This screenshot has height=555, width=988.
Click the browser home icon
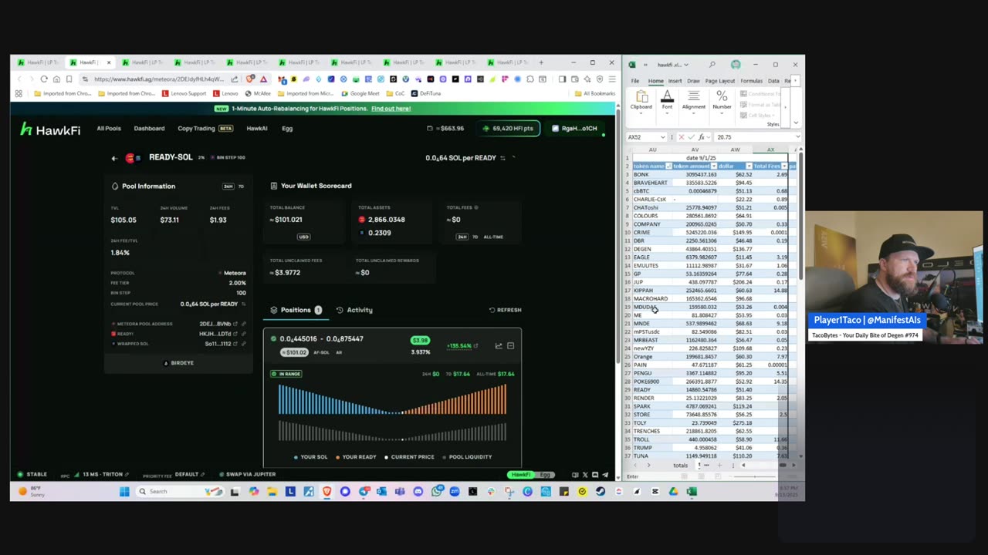(56, 79)
